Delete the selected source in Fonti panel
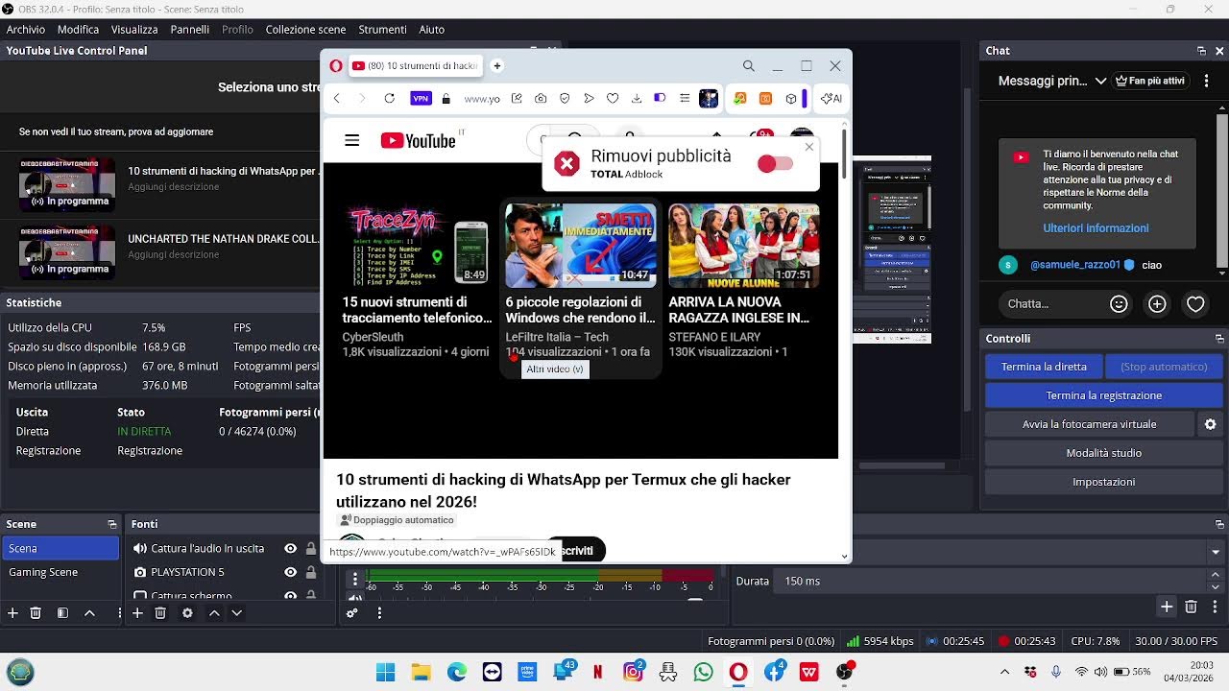This screenshot has width=1229, height=691. point(160,612)
